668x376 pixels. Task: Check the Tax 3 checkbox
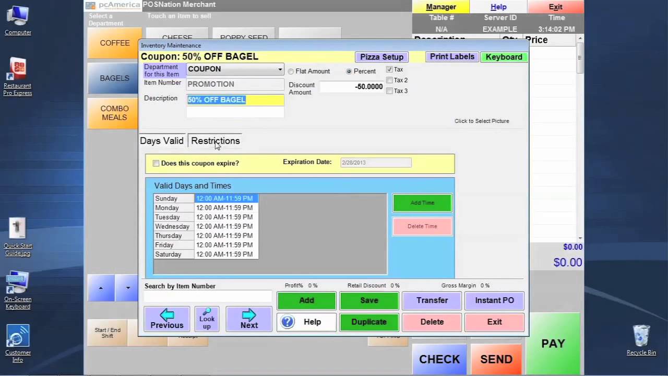389,91
